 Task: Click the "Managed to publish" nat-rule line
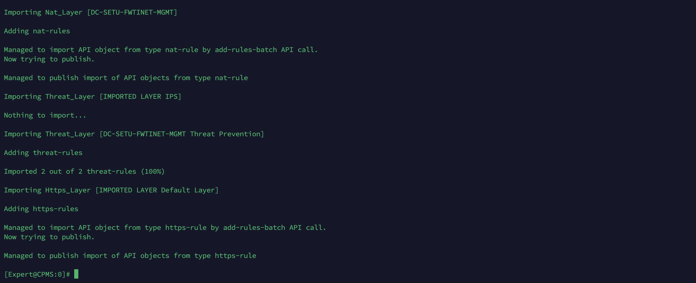point(126,78)
